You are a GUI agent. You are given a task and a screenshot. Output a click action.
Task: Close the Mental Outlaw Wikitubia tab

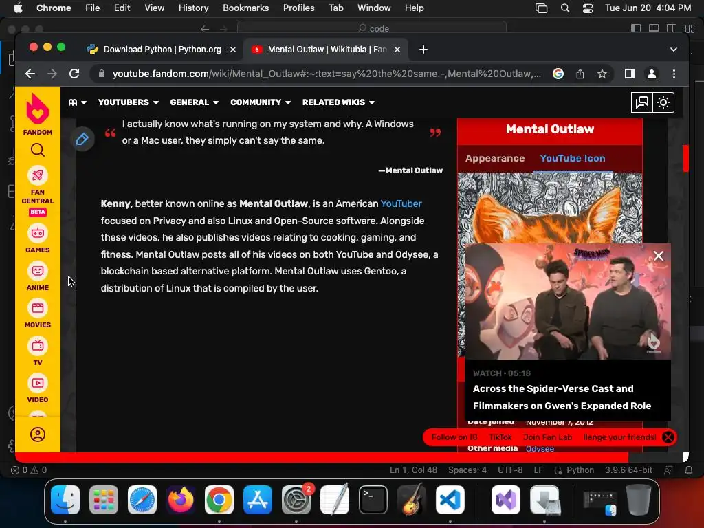pos(397,49)
